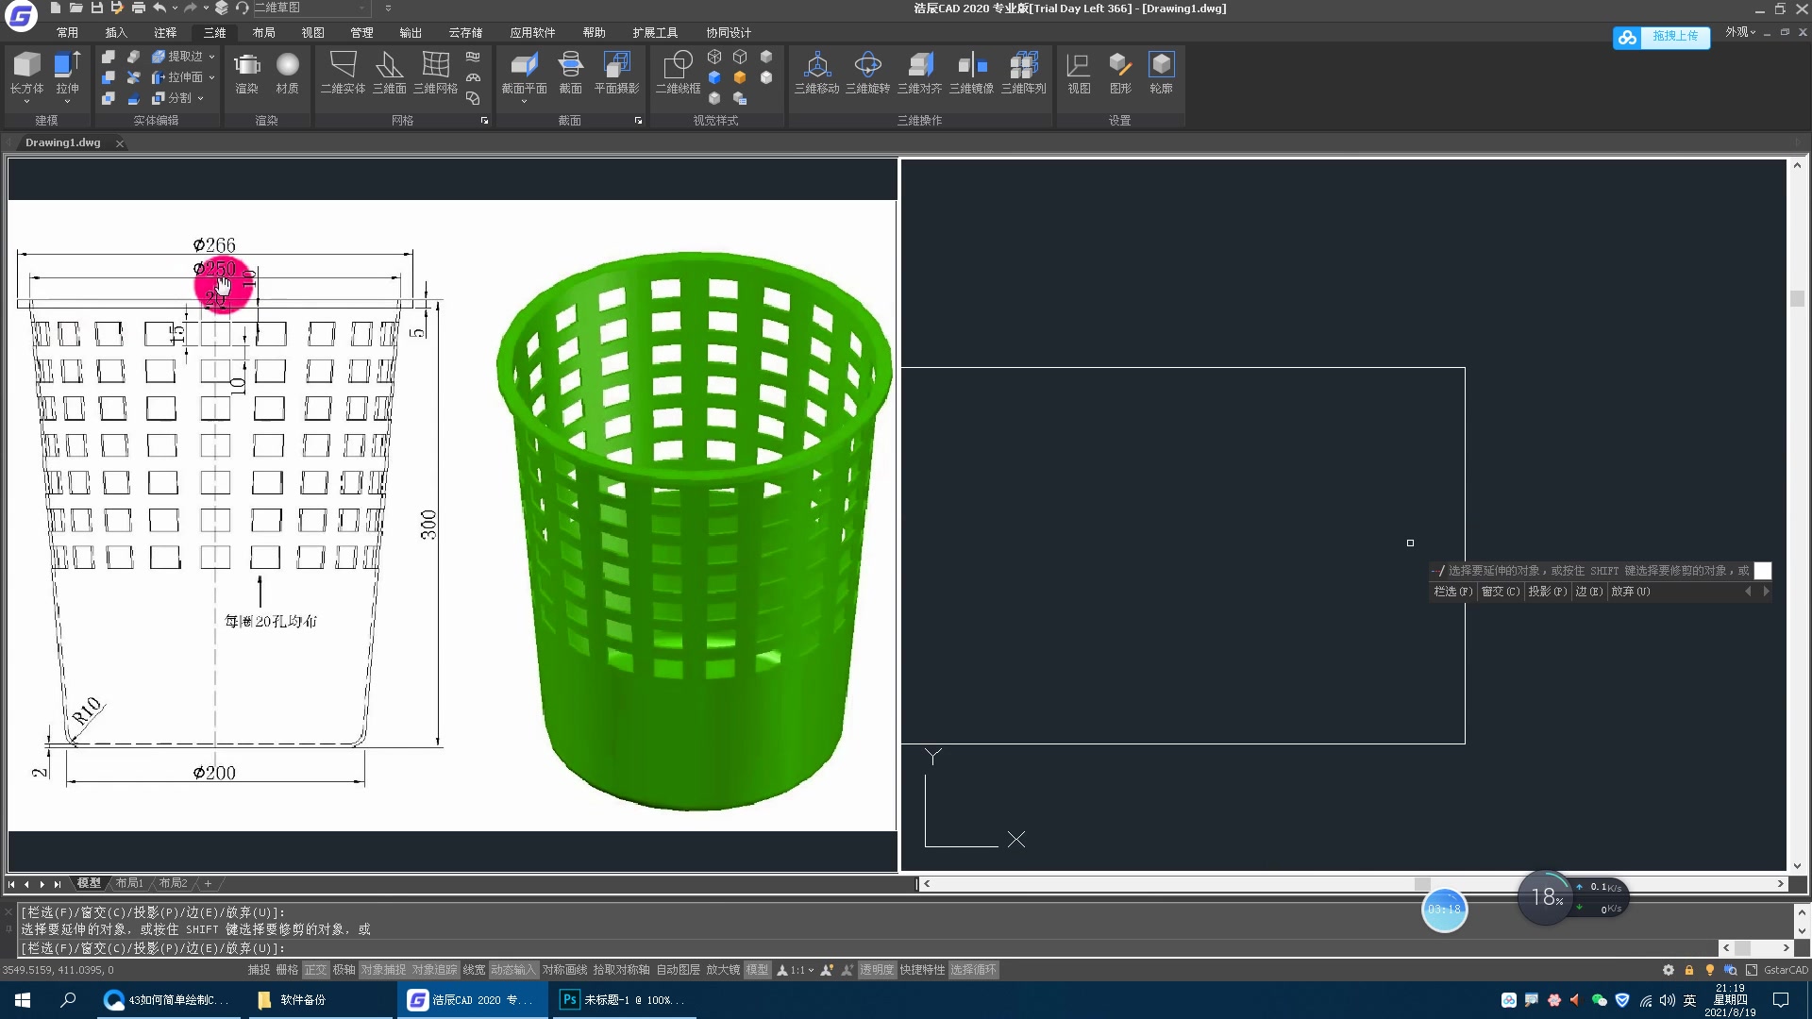Apply the 二维线框 2D wireframe style
1812x1019 pixels.
click(678, 73)
